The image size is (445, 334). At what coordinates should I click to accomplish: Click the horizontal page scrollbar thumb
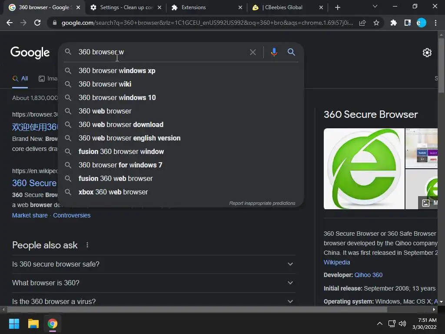pos(197,310)
